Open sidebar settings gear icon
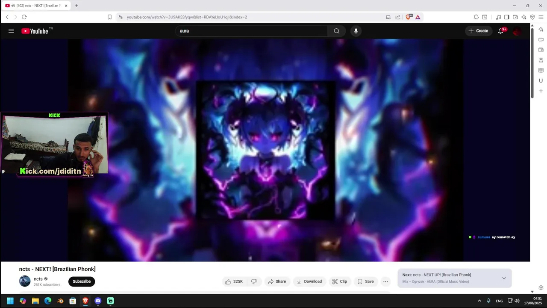The image size is (547, 308). coord(541,287)
